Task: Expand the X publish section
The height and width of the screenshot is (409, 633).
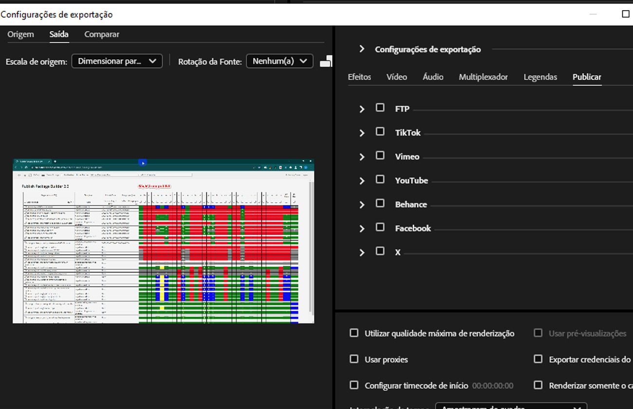Action: click(362, 252)
